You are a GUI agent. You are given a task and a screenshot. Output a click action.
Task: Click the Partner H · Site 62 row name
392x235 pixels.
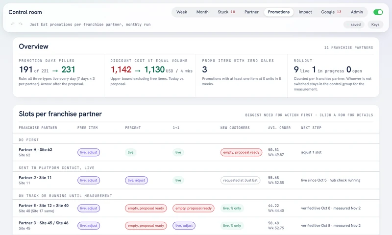click(35, 150)
